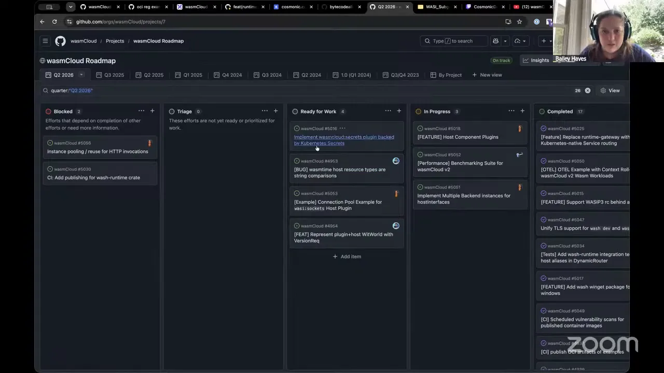Open the Blocked column three-dot menu

pos(141,111)
